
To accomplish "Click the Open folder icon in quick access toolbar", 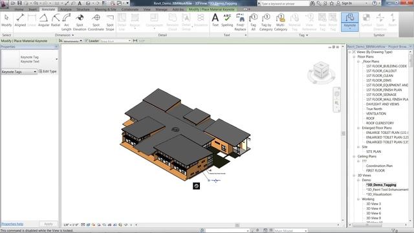I will point(13,3).
